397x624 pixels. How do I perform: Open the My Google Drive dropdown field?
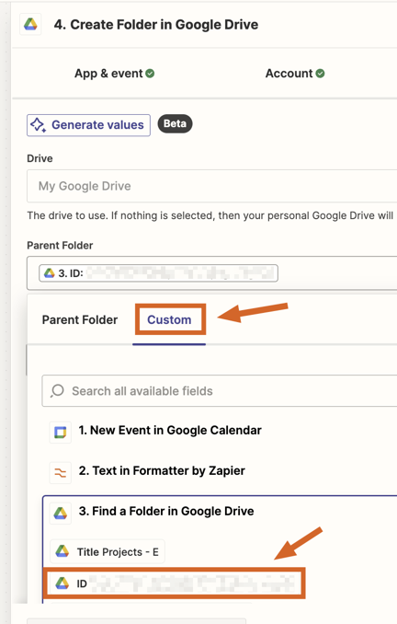click(211, 186)
